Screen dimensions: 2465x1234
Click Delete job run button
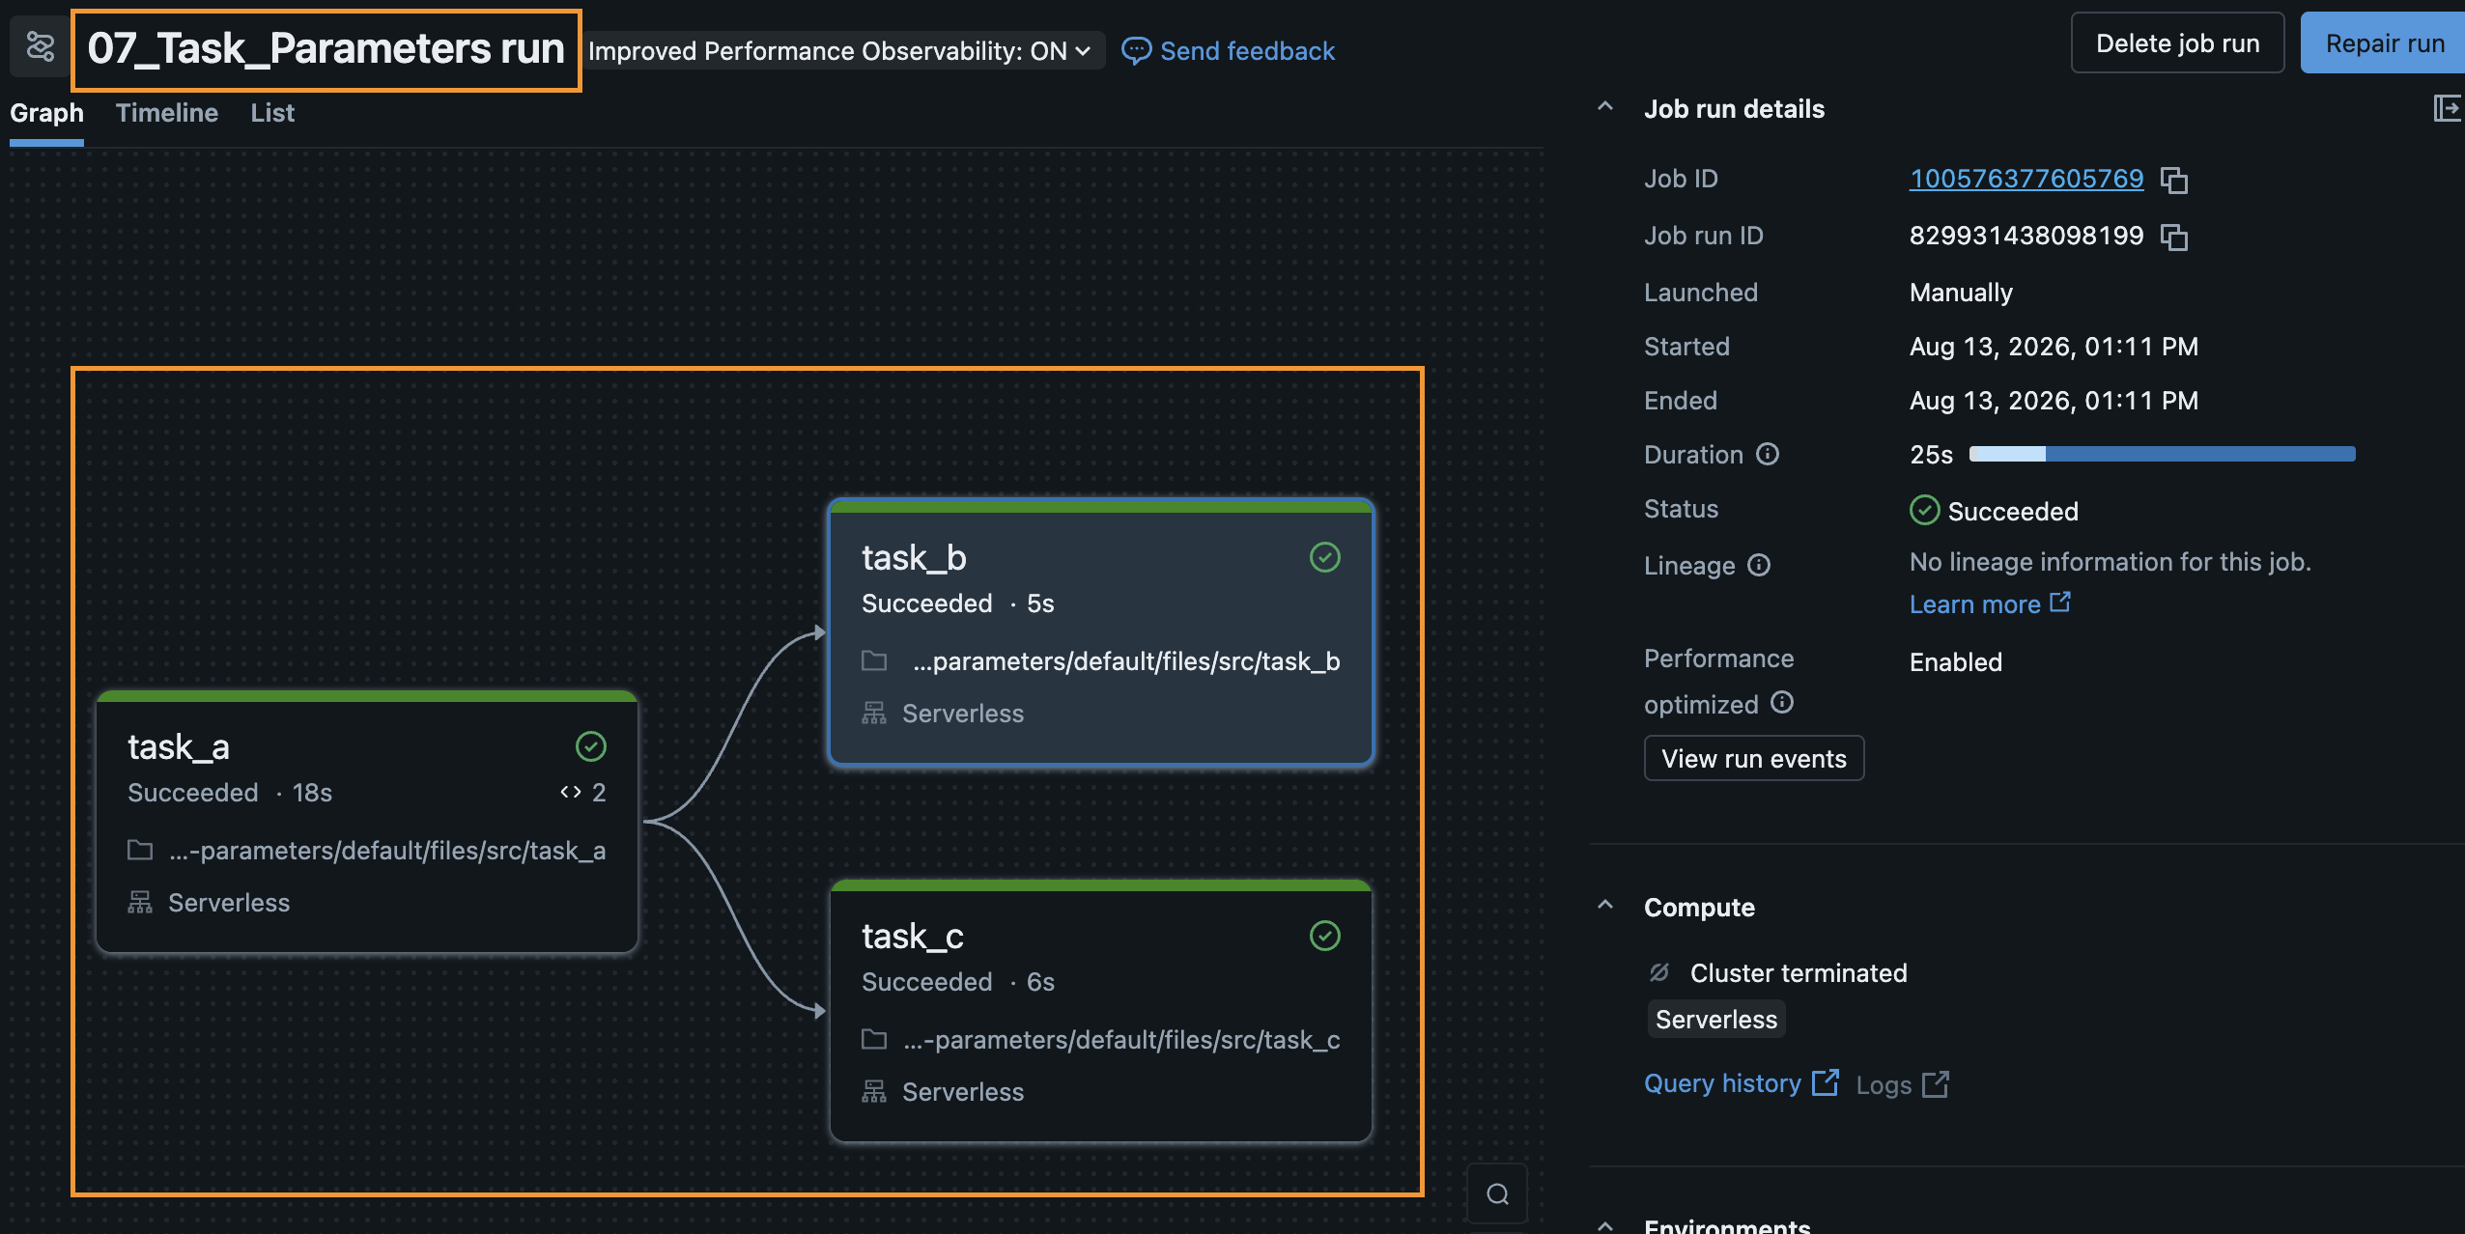2177,43
